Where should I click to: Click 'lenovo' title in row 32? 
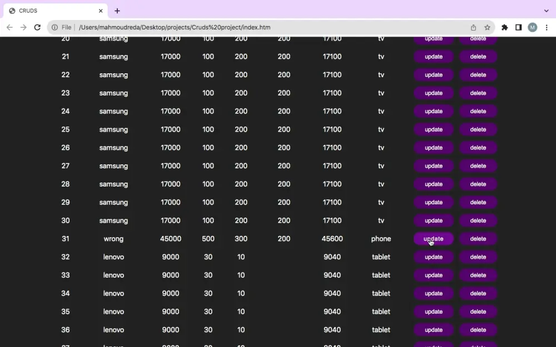(113, 257)
